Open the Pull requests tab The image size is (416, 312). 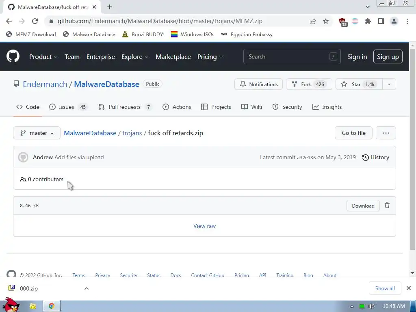(126, 107)
